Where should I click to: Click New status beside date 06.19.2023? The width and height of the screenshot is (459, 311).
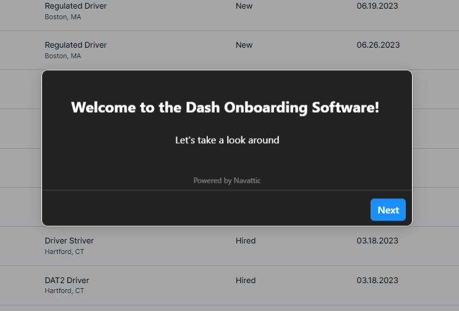click(x=244, y=6)
